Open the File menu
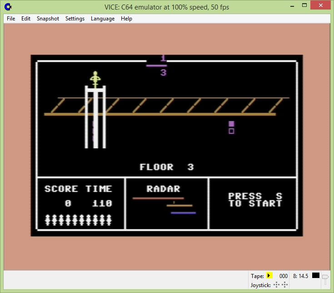334x293 pixels. click(x=11, y=19)
